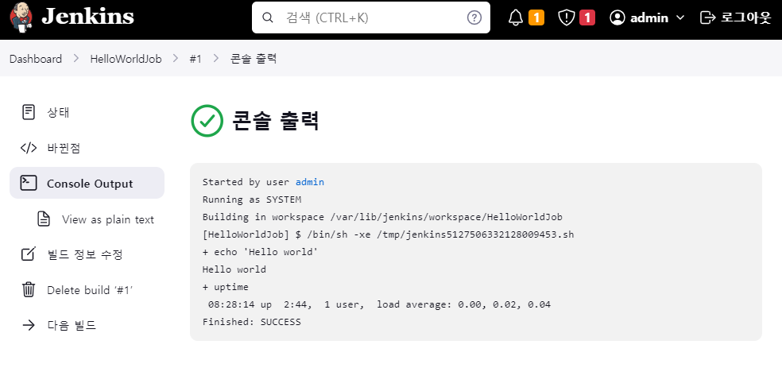Image resolution: width=782 pixels, height=368 pixels.
Task: Open 빌드 정보 수정 sidebar item
Action: [87, 254]
